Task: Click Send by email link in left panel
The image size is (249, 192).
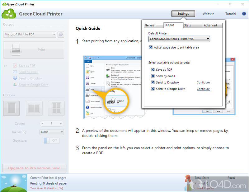Action: 28,72
